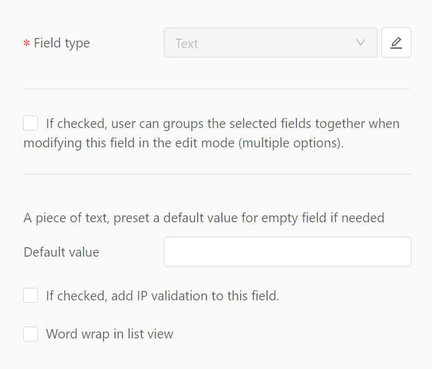Screen dimensions: 432x369
Task: Check the Word wrap in list view box
Action: pyautogui.click(x=31, y=334)
